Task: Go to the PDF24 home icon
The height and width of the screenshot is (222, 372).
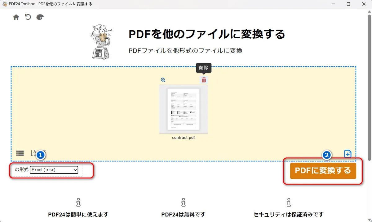Action: [x=16, y=17]
